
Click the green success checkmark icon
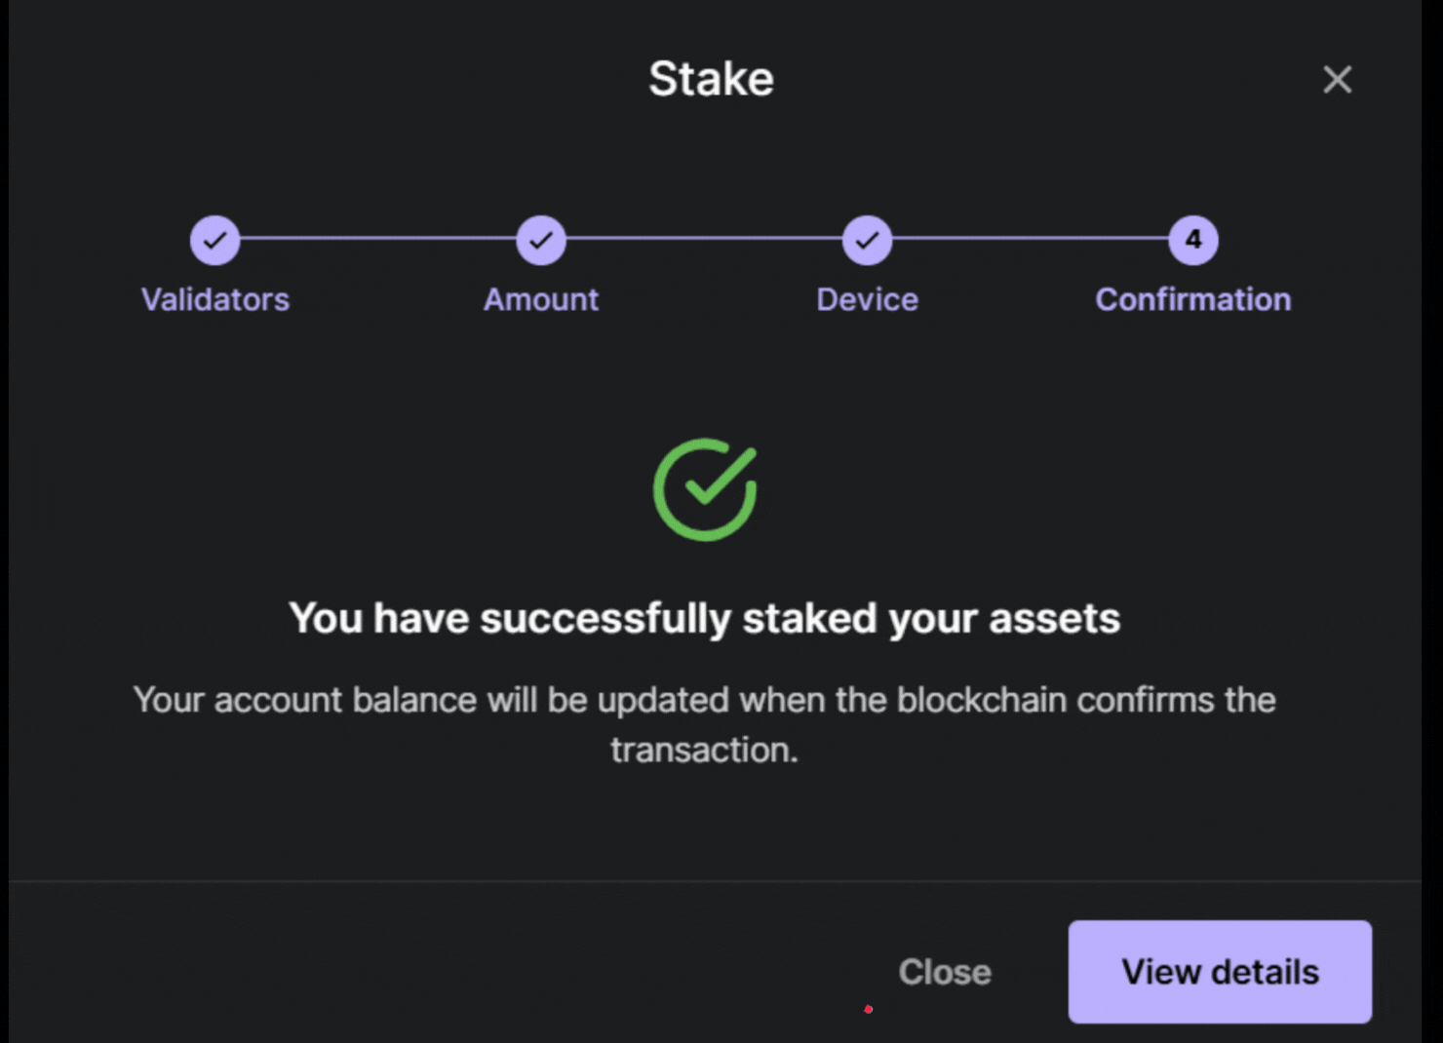pyautogui.click(x=705, y=488)
